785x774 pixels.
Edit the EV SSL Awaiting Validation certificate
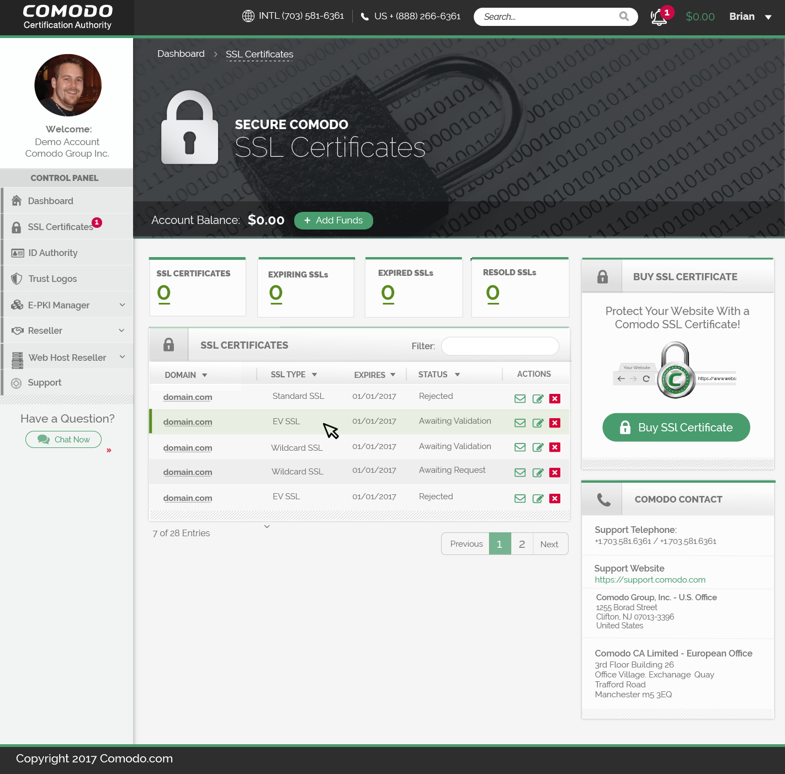[538, 423]
